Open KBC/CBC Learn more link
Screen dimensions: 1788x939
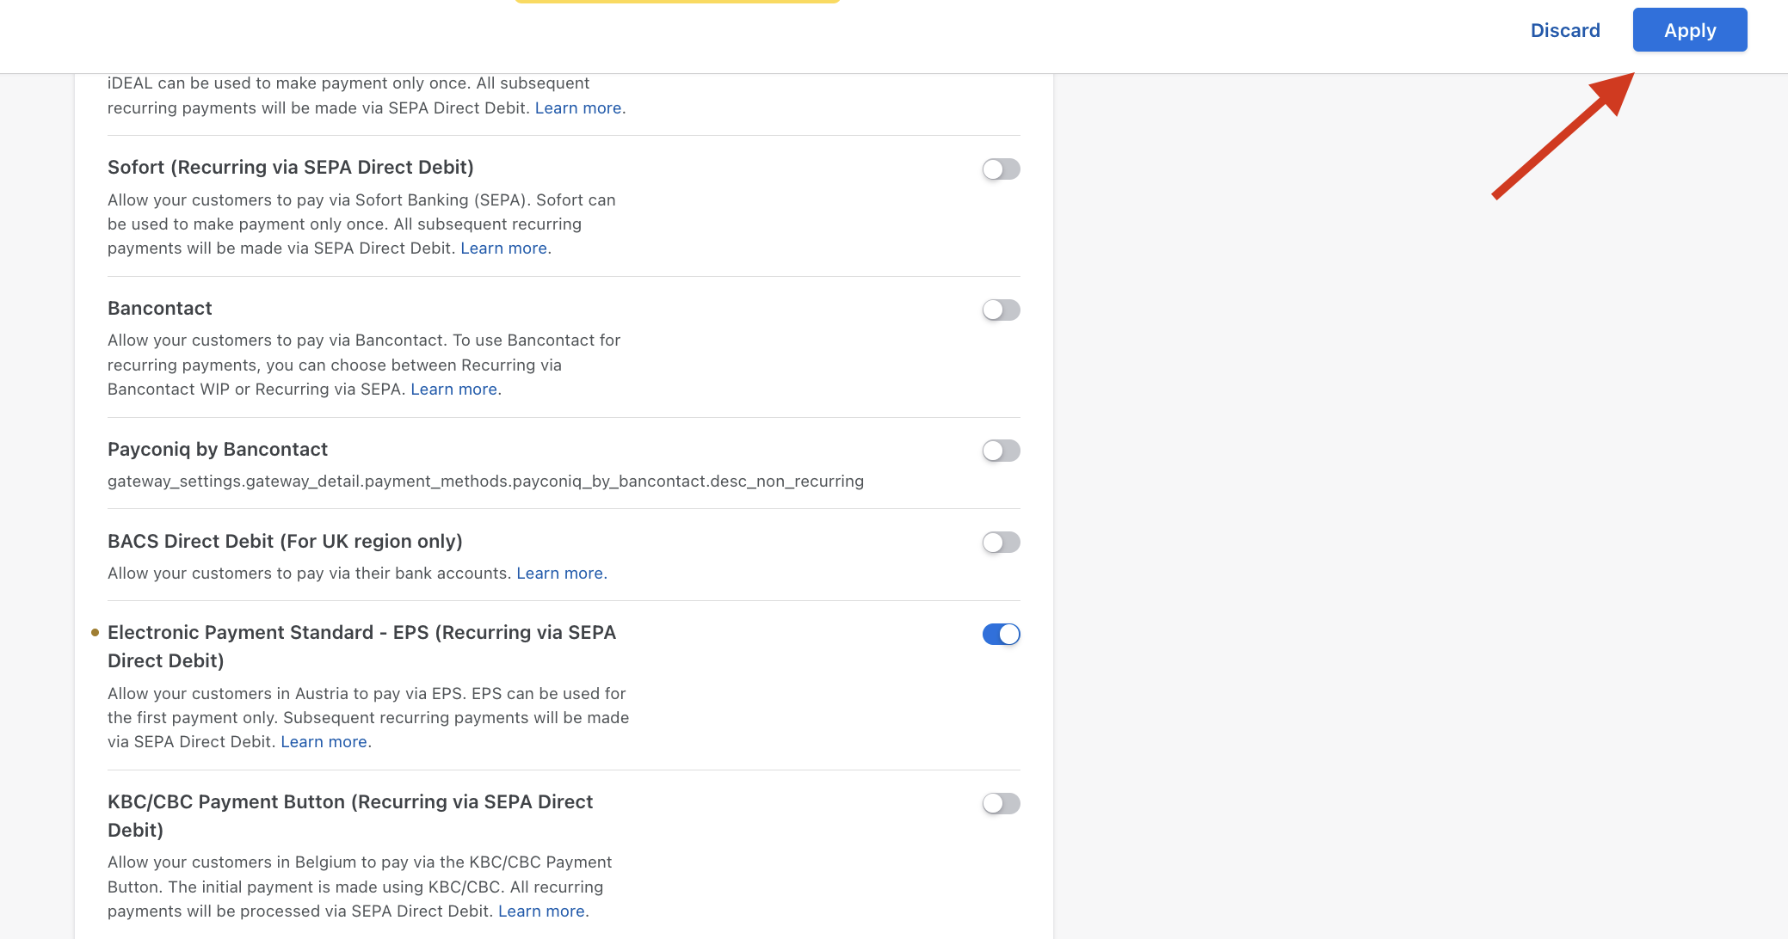[x=541, y=911]
